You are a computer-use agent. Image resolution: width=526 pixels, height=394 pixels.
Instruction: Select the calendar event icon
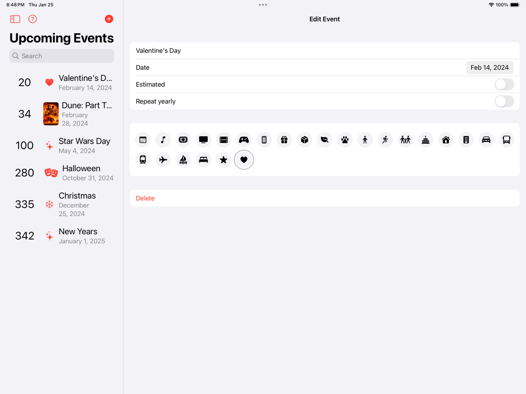click(143, 140)
